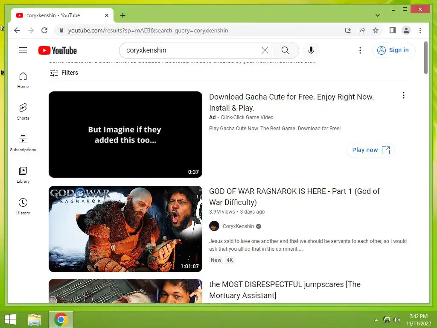The height and width of the screenshot is (328, 437).
Task: Open History in the sidebar
Action: tap(23, 206)
